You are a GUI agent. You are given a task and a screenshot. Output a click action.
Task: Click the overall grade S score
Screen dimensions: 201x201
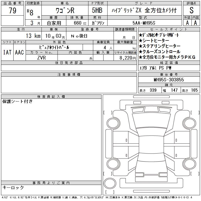click(191, 11)
